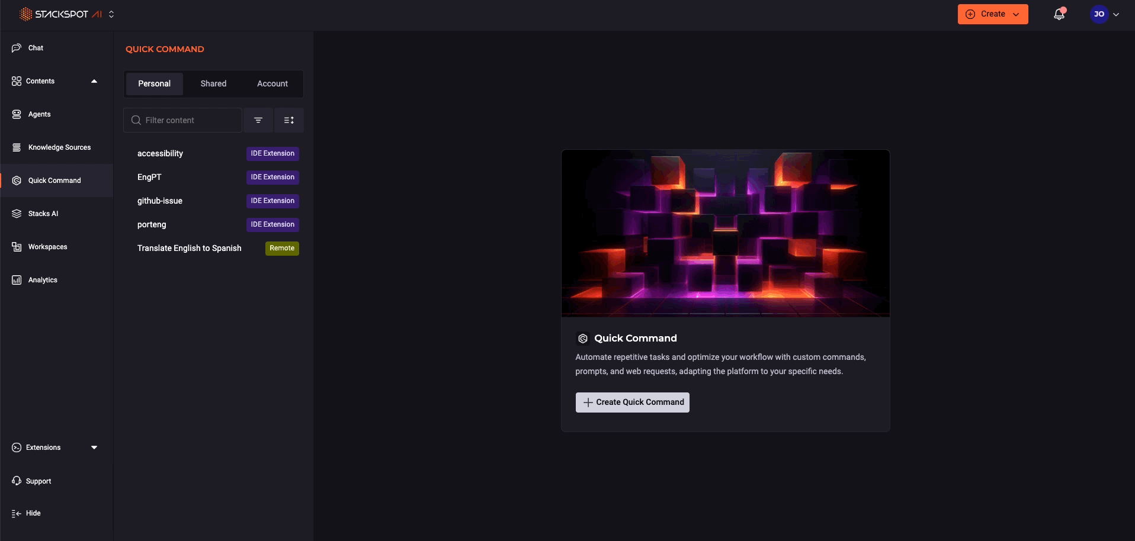Open the Support help icon
The image size is (1135, 541).
point(16,481)
